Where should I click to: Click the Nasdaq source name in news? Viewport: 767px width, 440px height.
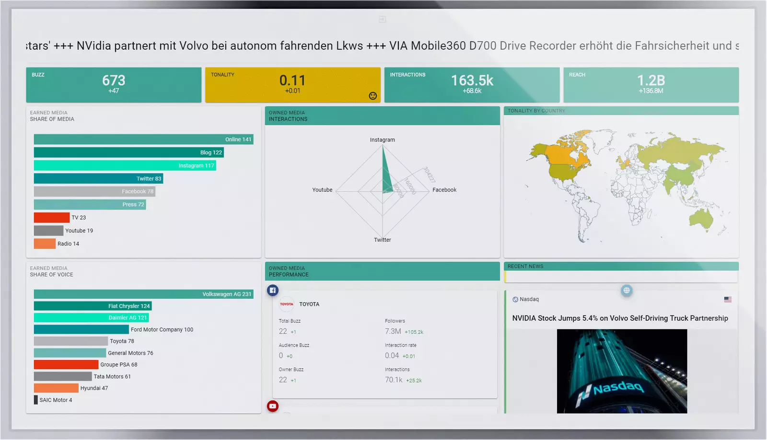click(x=529, y=299)
